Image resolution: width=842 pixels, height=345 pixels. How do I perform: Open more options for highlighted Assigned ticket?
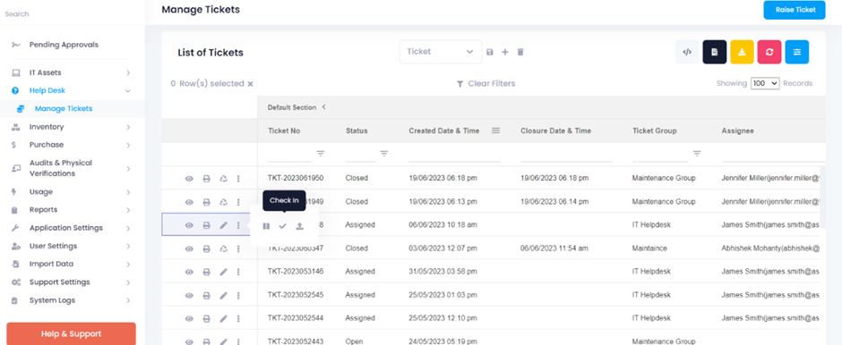click(238, 225)
